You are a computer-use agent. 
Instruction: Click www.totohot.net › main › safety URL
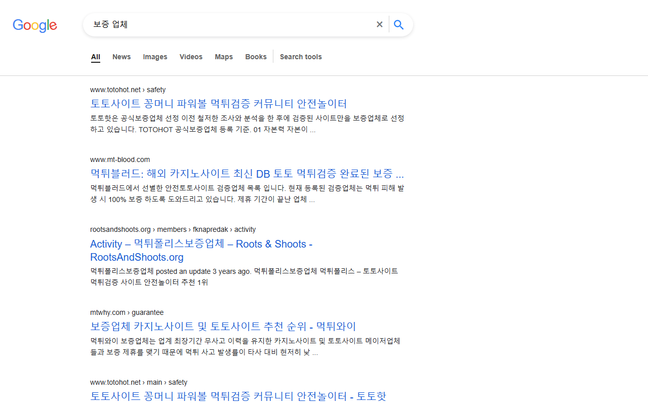[x=139, y=382]
